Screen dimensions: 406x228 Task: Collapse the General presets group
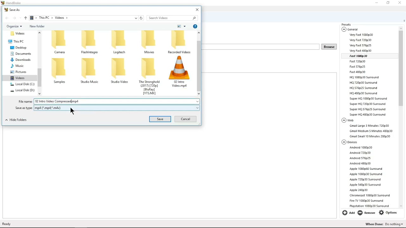[344, 29]
